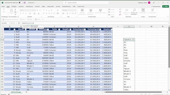The image size is (170, 95).
Task: Open the Modell column filter dropdown
Action: point(37,29)
